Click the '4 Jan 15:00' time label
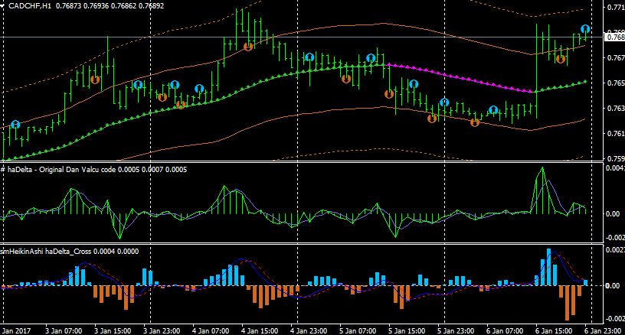Image resolution: width=625 pixels, height=335 pixels. pyautogui.click(x=260, y=330)
